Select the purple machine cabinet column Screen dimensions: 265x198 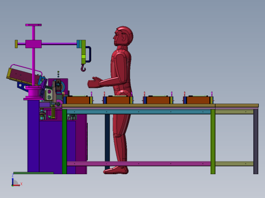(33, 136)
